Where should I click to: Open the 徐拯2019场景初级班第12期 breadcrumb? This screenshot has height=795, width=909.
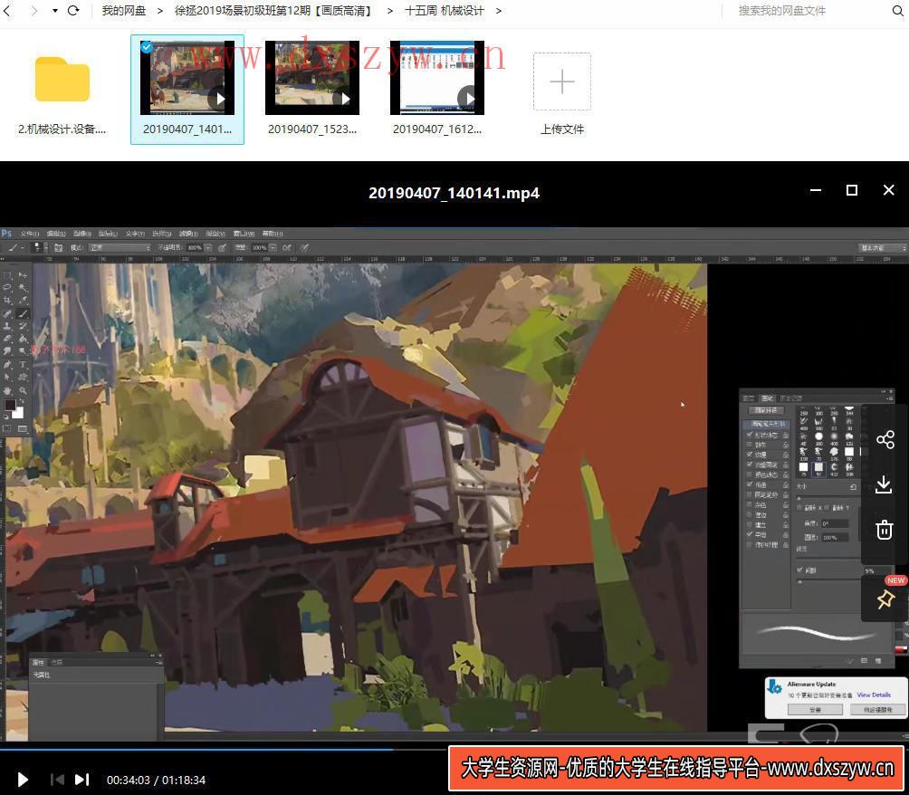[273, 11]
